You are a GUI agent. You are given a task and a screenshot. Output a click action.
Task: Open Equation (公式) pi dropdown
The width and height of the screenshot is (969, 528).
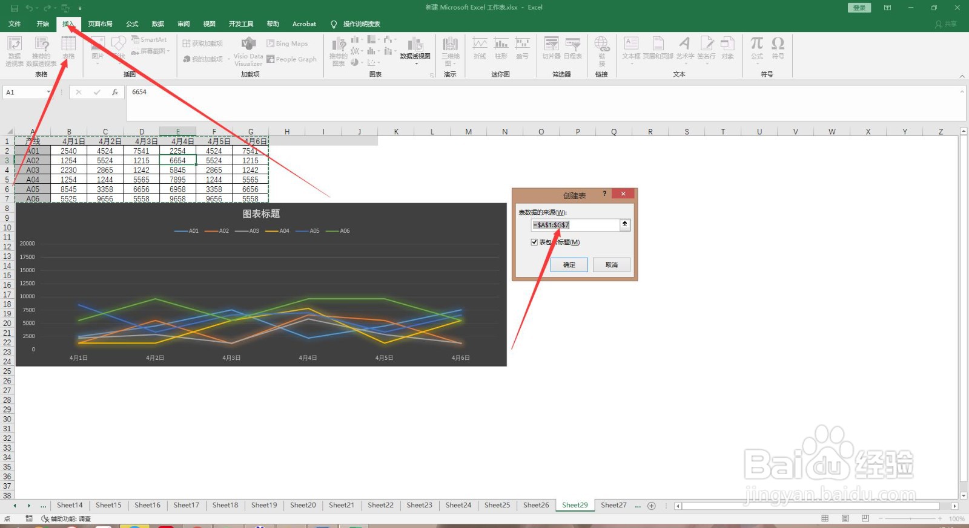(757, 51)
